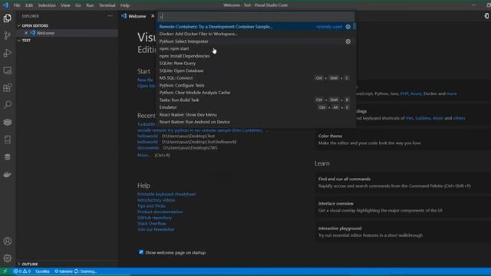Run React Native: Run Android on Device

tap(255, 122)
